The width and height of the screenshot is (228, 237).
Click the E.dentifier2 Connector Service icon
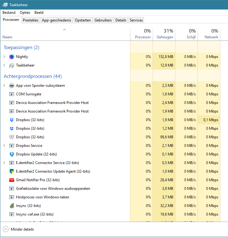tap(12, 163)
